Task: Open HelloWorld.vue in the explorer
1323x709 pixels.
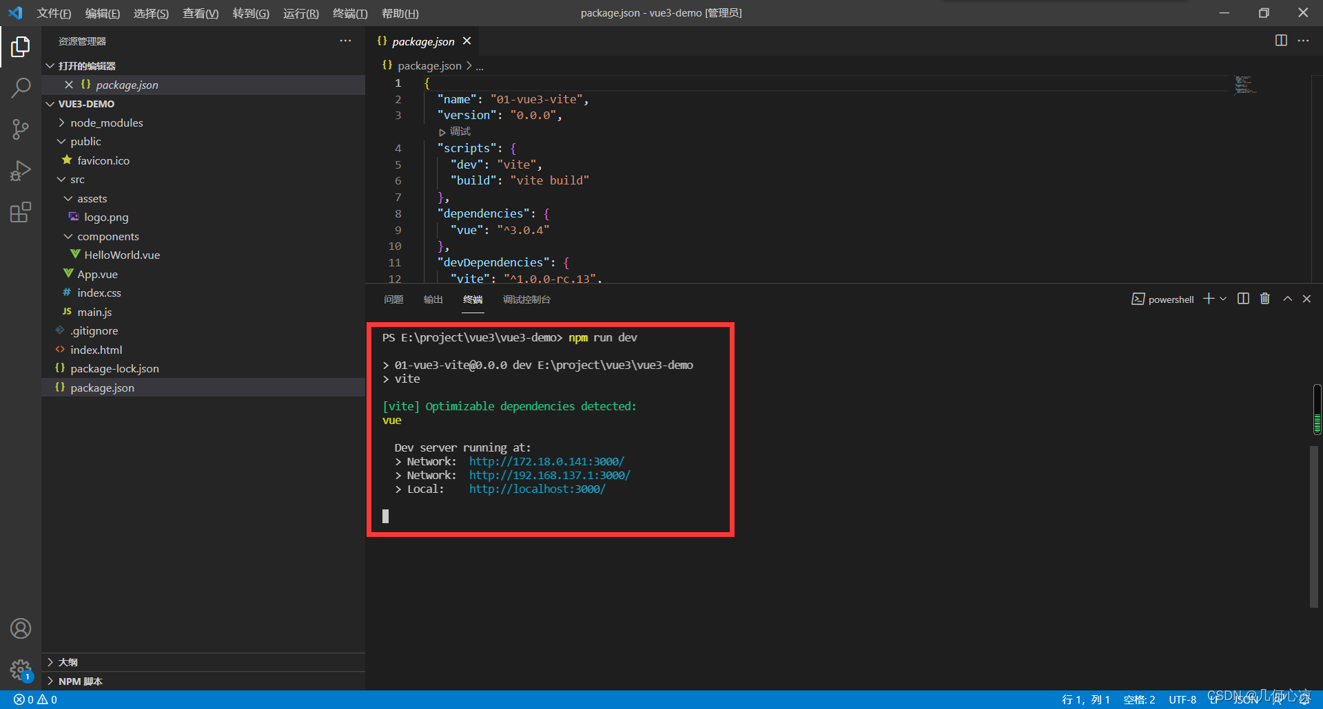Action: (x=203, y=255)
